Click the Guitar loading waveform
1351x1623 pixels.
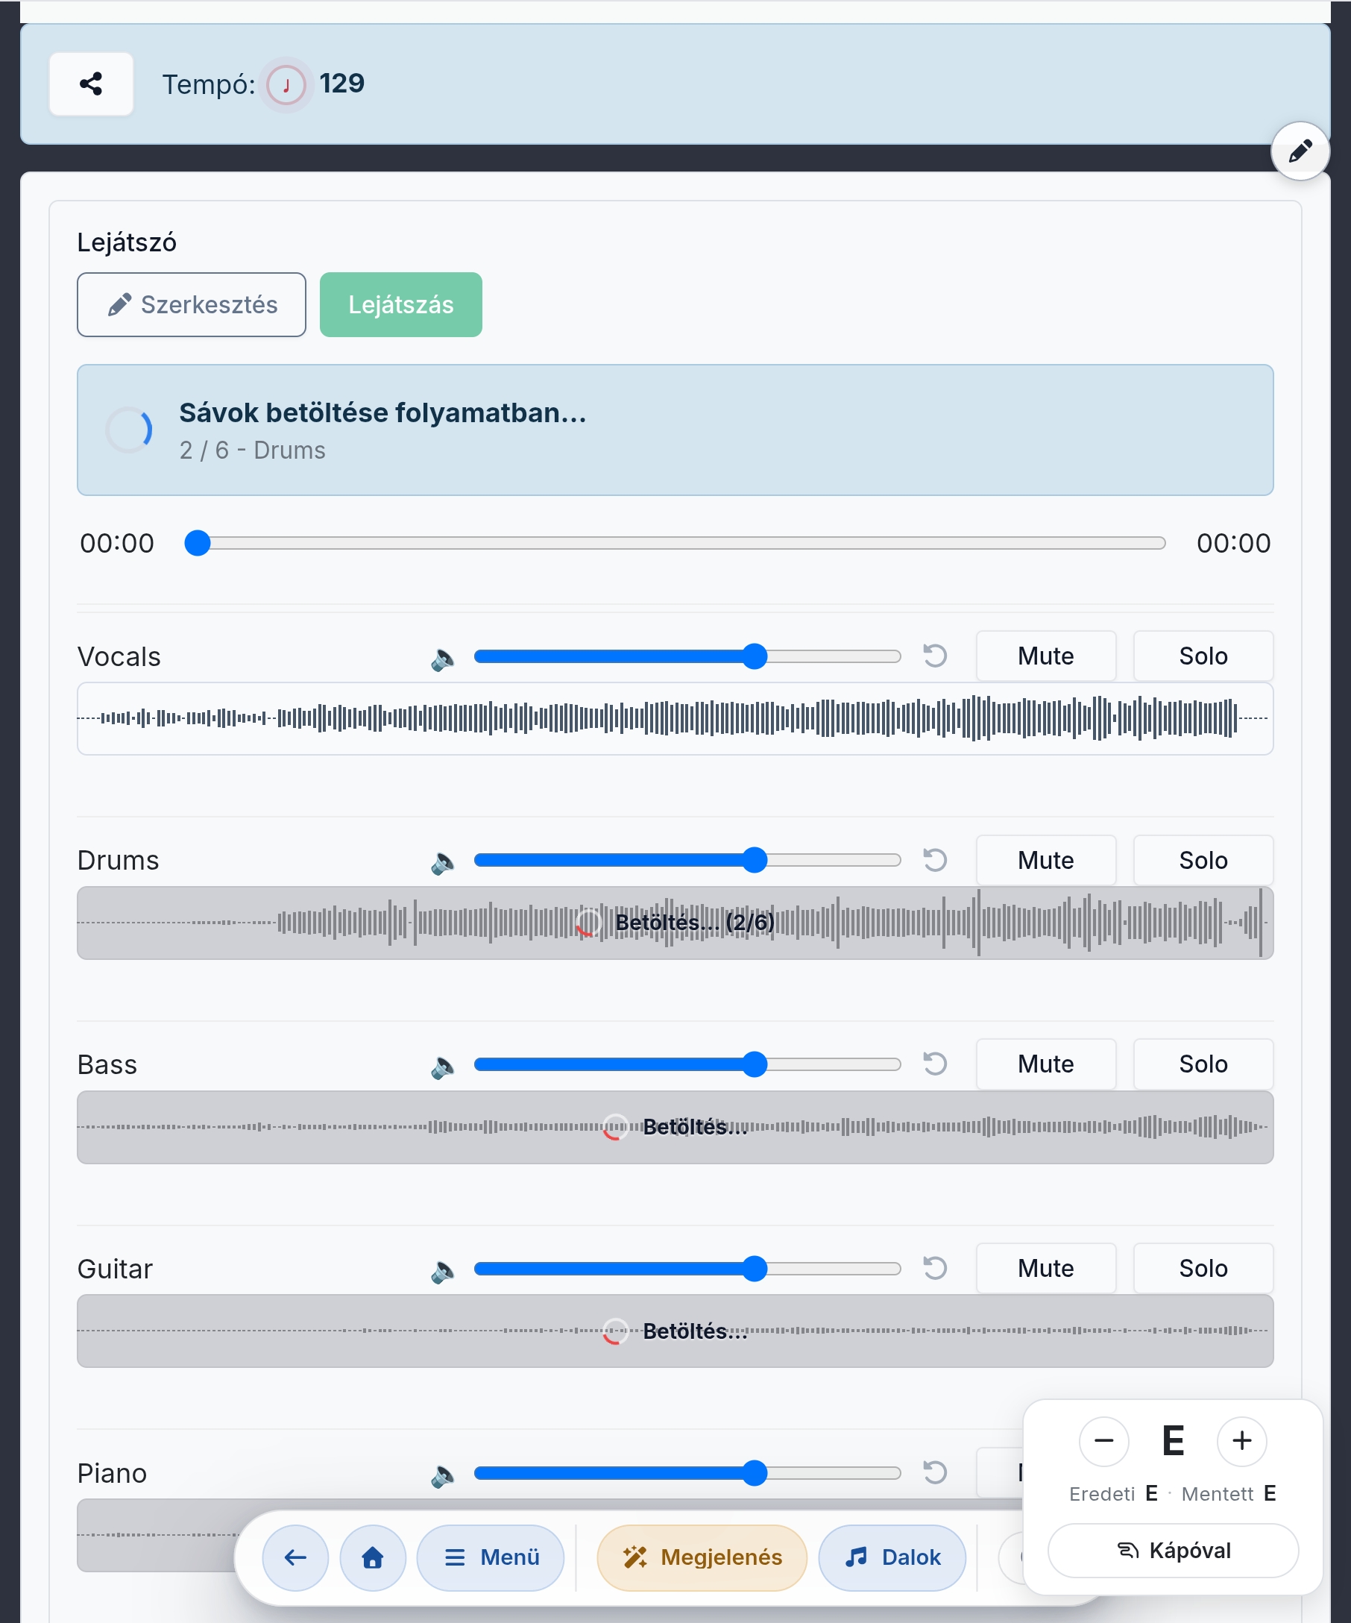pos(675,1331)
